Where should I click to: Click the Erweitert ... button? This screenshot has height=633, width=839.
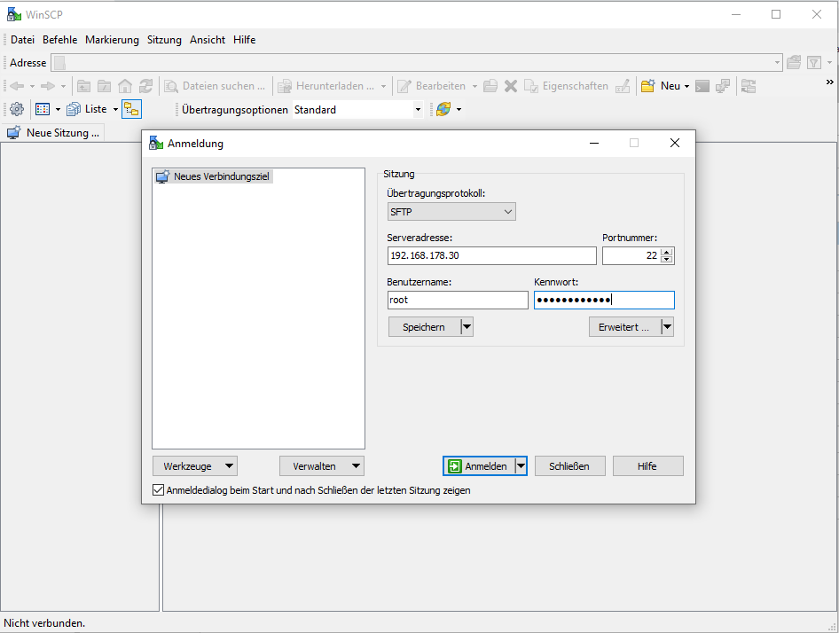[x=624, y=326]
